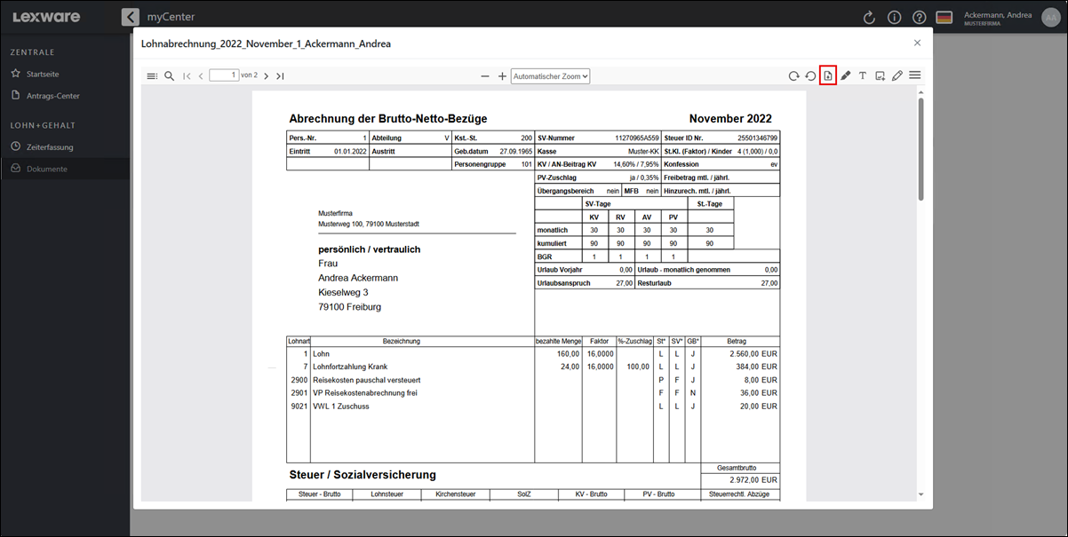Jump to the last page

280,76
